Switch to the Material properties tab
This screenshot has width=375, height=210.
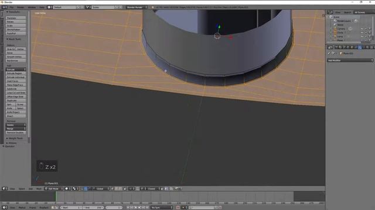[x=367, y=47]
